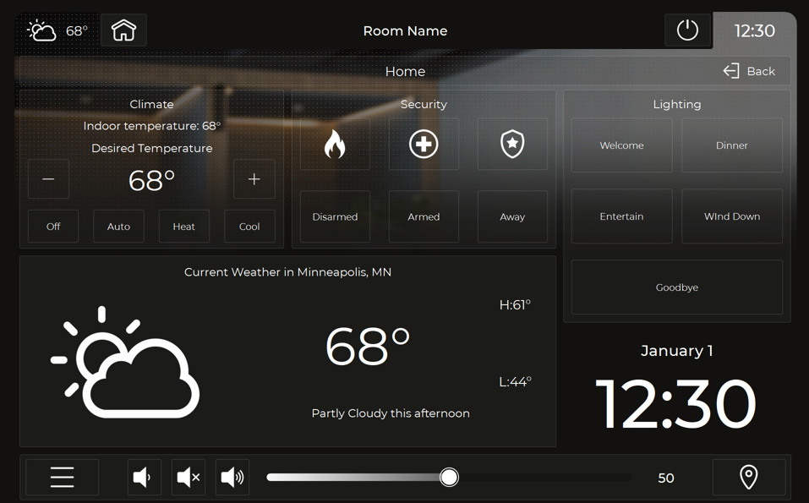This screenshot has height=503, width=809.
Task: Click the volume value 50
Action: point(666,478)
